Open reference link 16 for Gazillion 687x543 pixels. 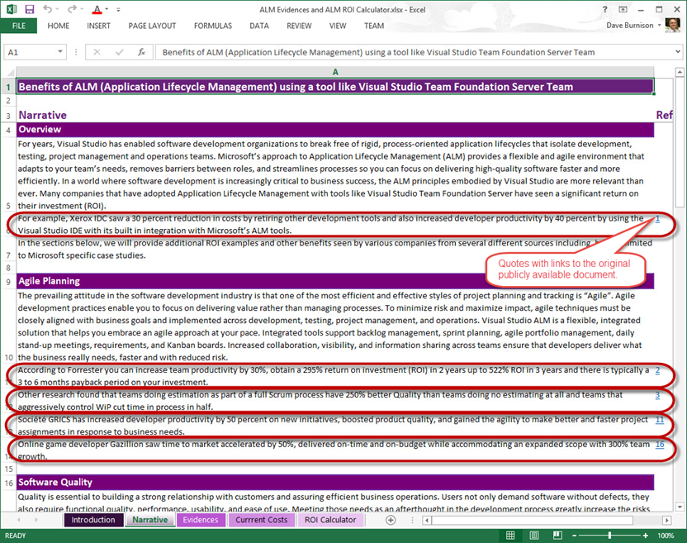click(x=660, y=445)
